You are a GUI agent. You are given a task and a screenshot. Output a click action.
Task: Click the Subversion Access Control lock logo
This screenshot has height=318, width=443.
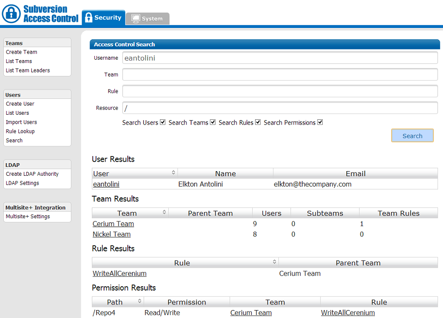(11, 14)
